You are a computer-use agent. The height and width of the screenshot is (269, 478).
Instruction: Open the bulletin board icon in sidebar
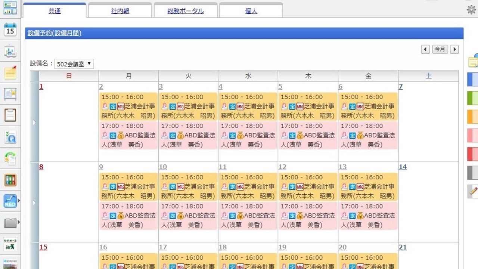point(10,94)
